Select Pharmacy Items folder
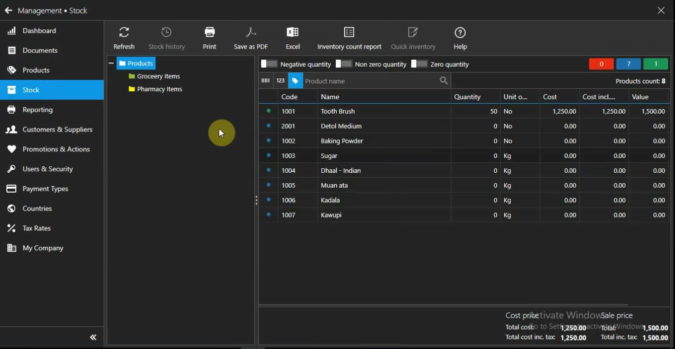 pos(155,89)
